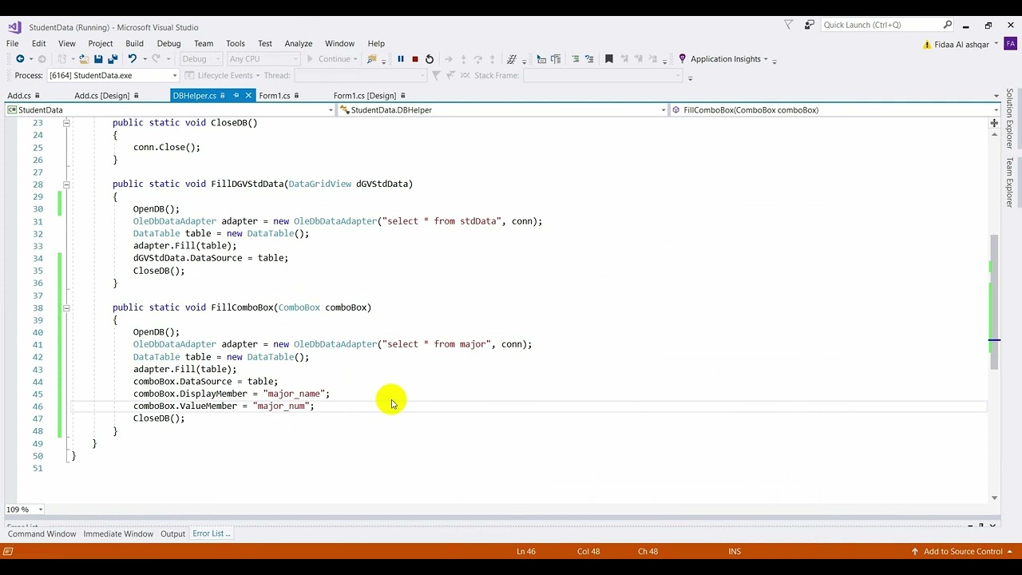Click the Application Insights button label
1022x575 pixels.
pyautogui.click(x=725, y=59)
